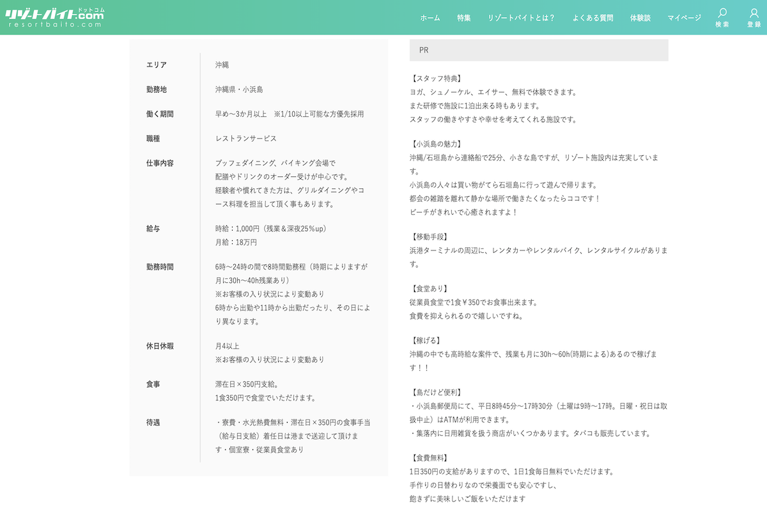Open the 特集 menu item
The height and width of the screenshot is (511, 767).
point(464,18)
